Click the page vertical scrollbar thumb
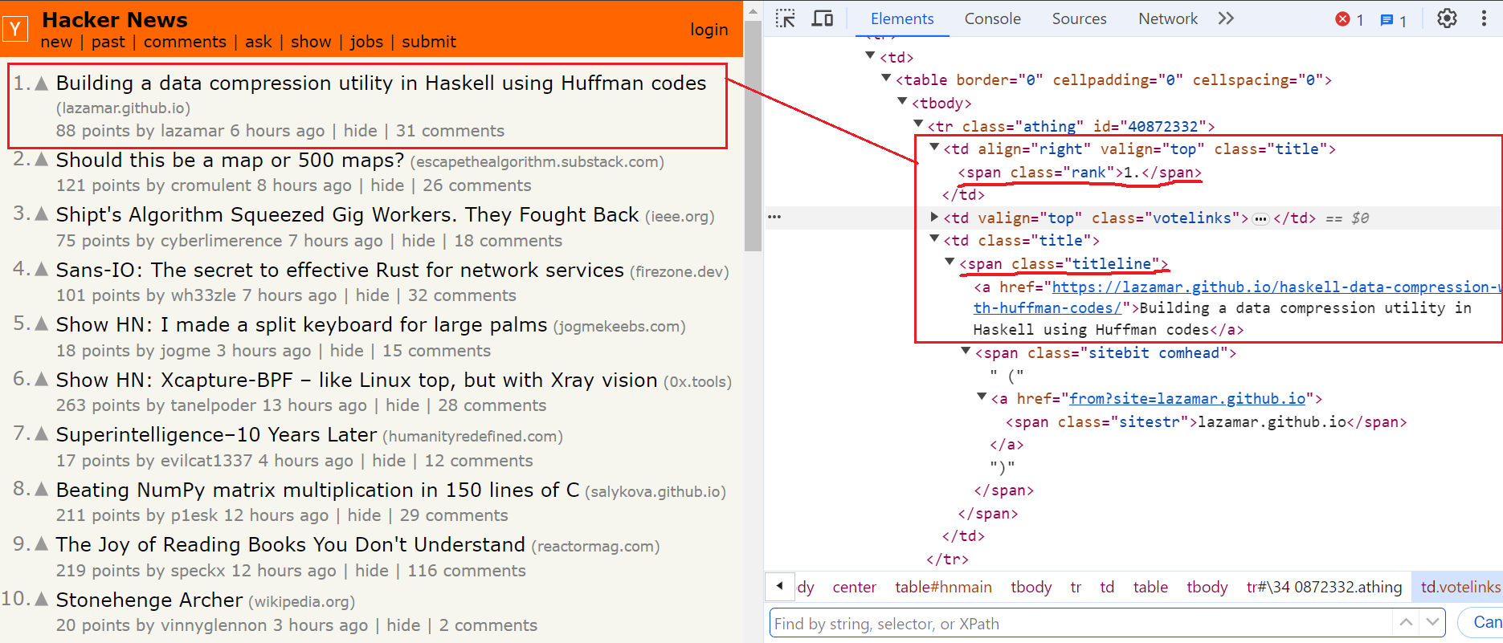Screen dimensions: 1503x643 [x=753, y=136]
